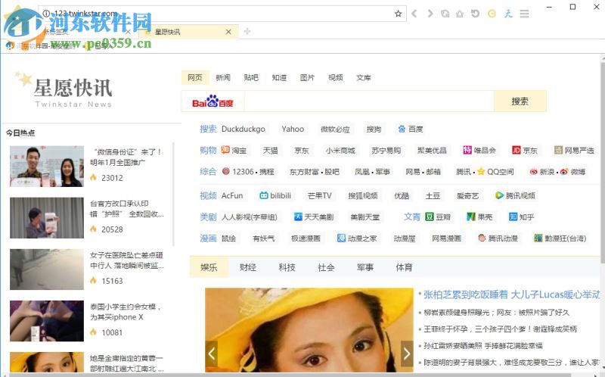The width and height of the screenshot is (605, 377).
Task: Switch to the 体育 news tab
Action: 404,267
